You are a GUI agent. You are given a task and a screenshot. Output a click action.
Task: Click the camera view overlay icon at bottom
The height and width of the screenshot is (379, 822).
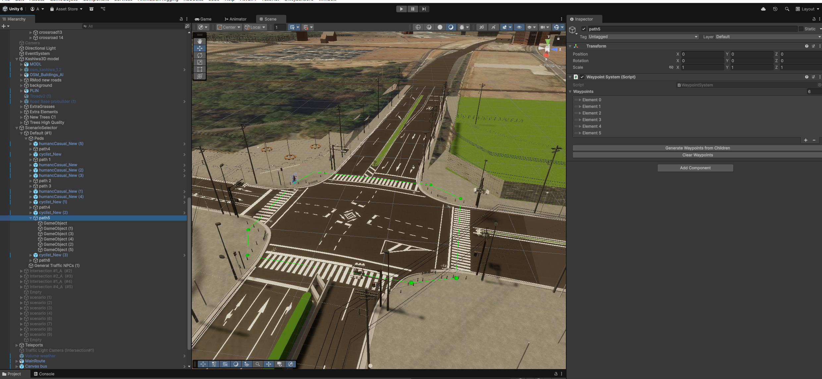279,364
